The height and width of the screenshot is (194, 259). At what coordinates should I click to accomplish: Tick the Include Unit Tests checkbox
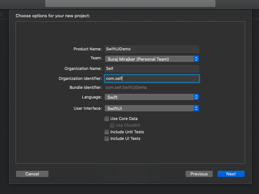point(107,132)
